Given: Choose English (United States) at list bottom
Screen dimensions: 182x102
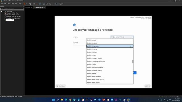Looking at the screenshot, I should click(110, 82).
